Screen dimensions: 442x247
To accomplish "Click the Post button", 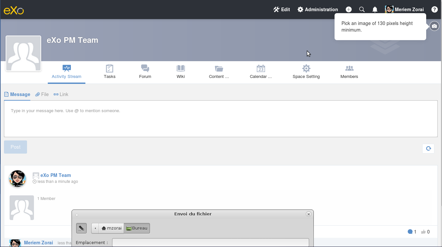I will click(x=15, y=147).
